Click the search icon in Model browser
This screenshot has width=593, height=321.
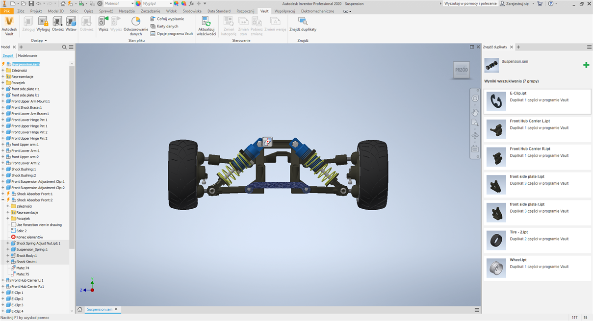pyautogui.click(x=64, y=47)
